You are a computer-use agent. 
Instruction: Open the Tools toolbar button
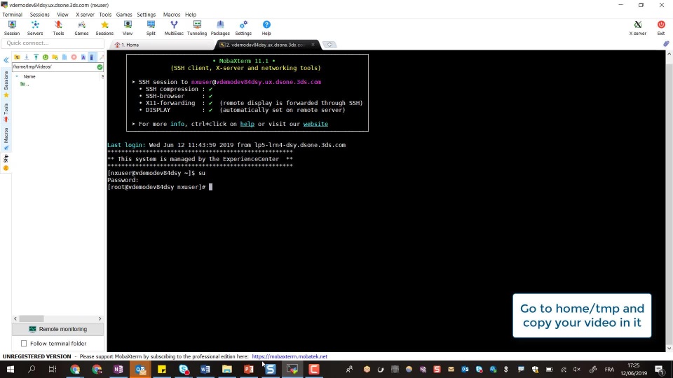pos(58,28)
